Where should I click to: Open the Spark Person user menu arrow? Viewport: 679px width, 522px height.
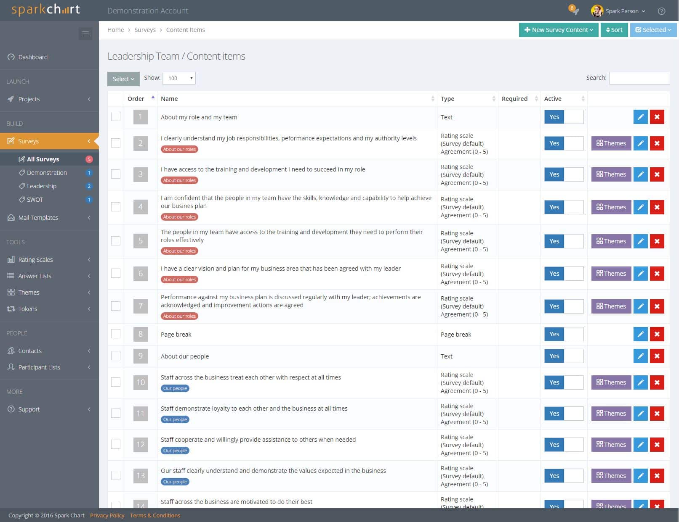[x=644, y=11]
